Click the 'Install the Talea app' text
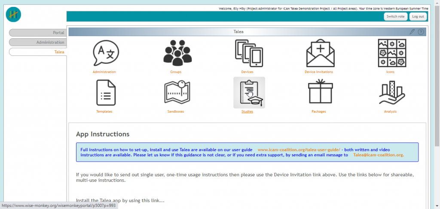 (120, 200)
